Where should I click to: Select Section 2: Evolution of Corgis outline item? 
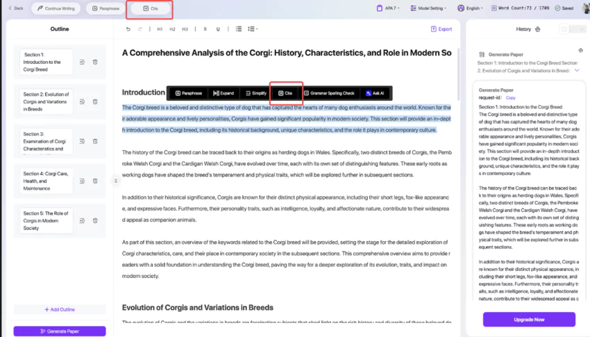tap(46, 101)
